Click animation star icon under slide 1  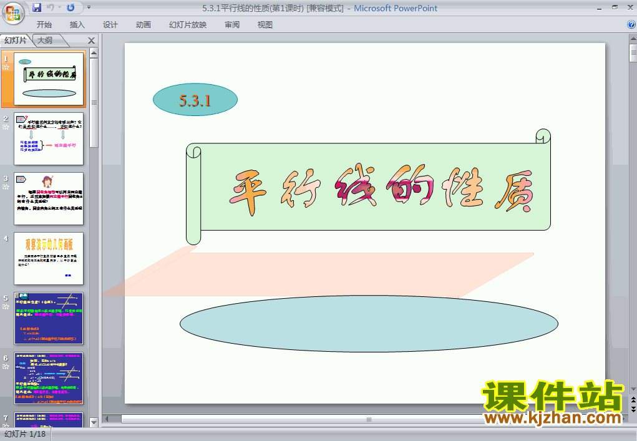click(x=6, y=67)
